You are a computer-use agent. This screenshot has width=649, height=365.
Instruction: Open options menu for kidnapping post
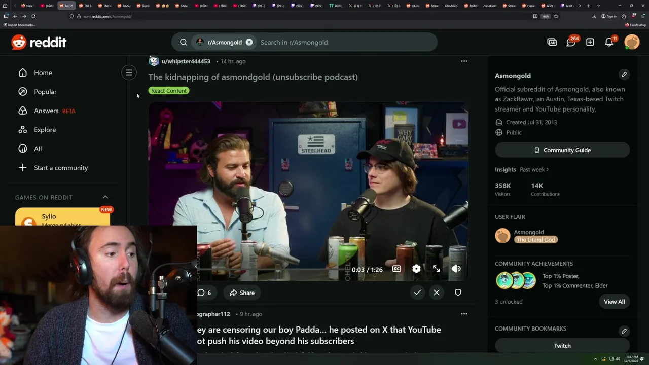[x=464, y=61]
